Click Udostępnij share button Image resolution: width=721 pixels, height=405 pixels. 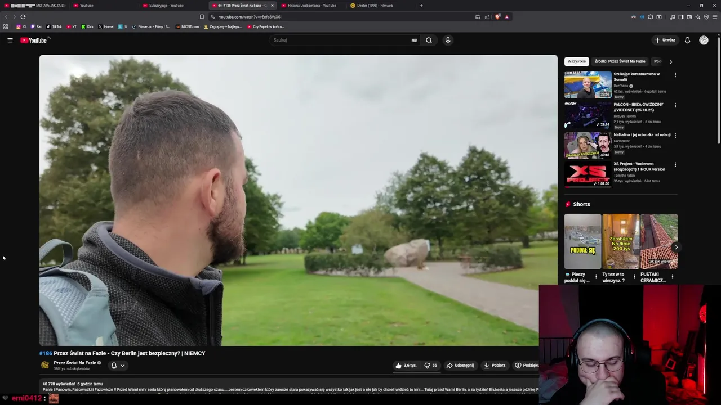pyautogui.click(x=460, y=366)
